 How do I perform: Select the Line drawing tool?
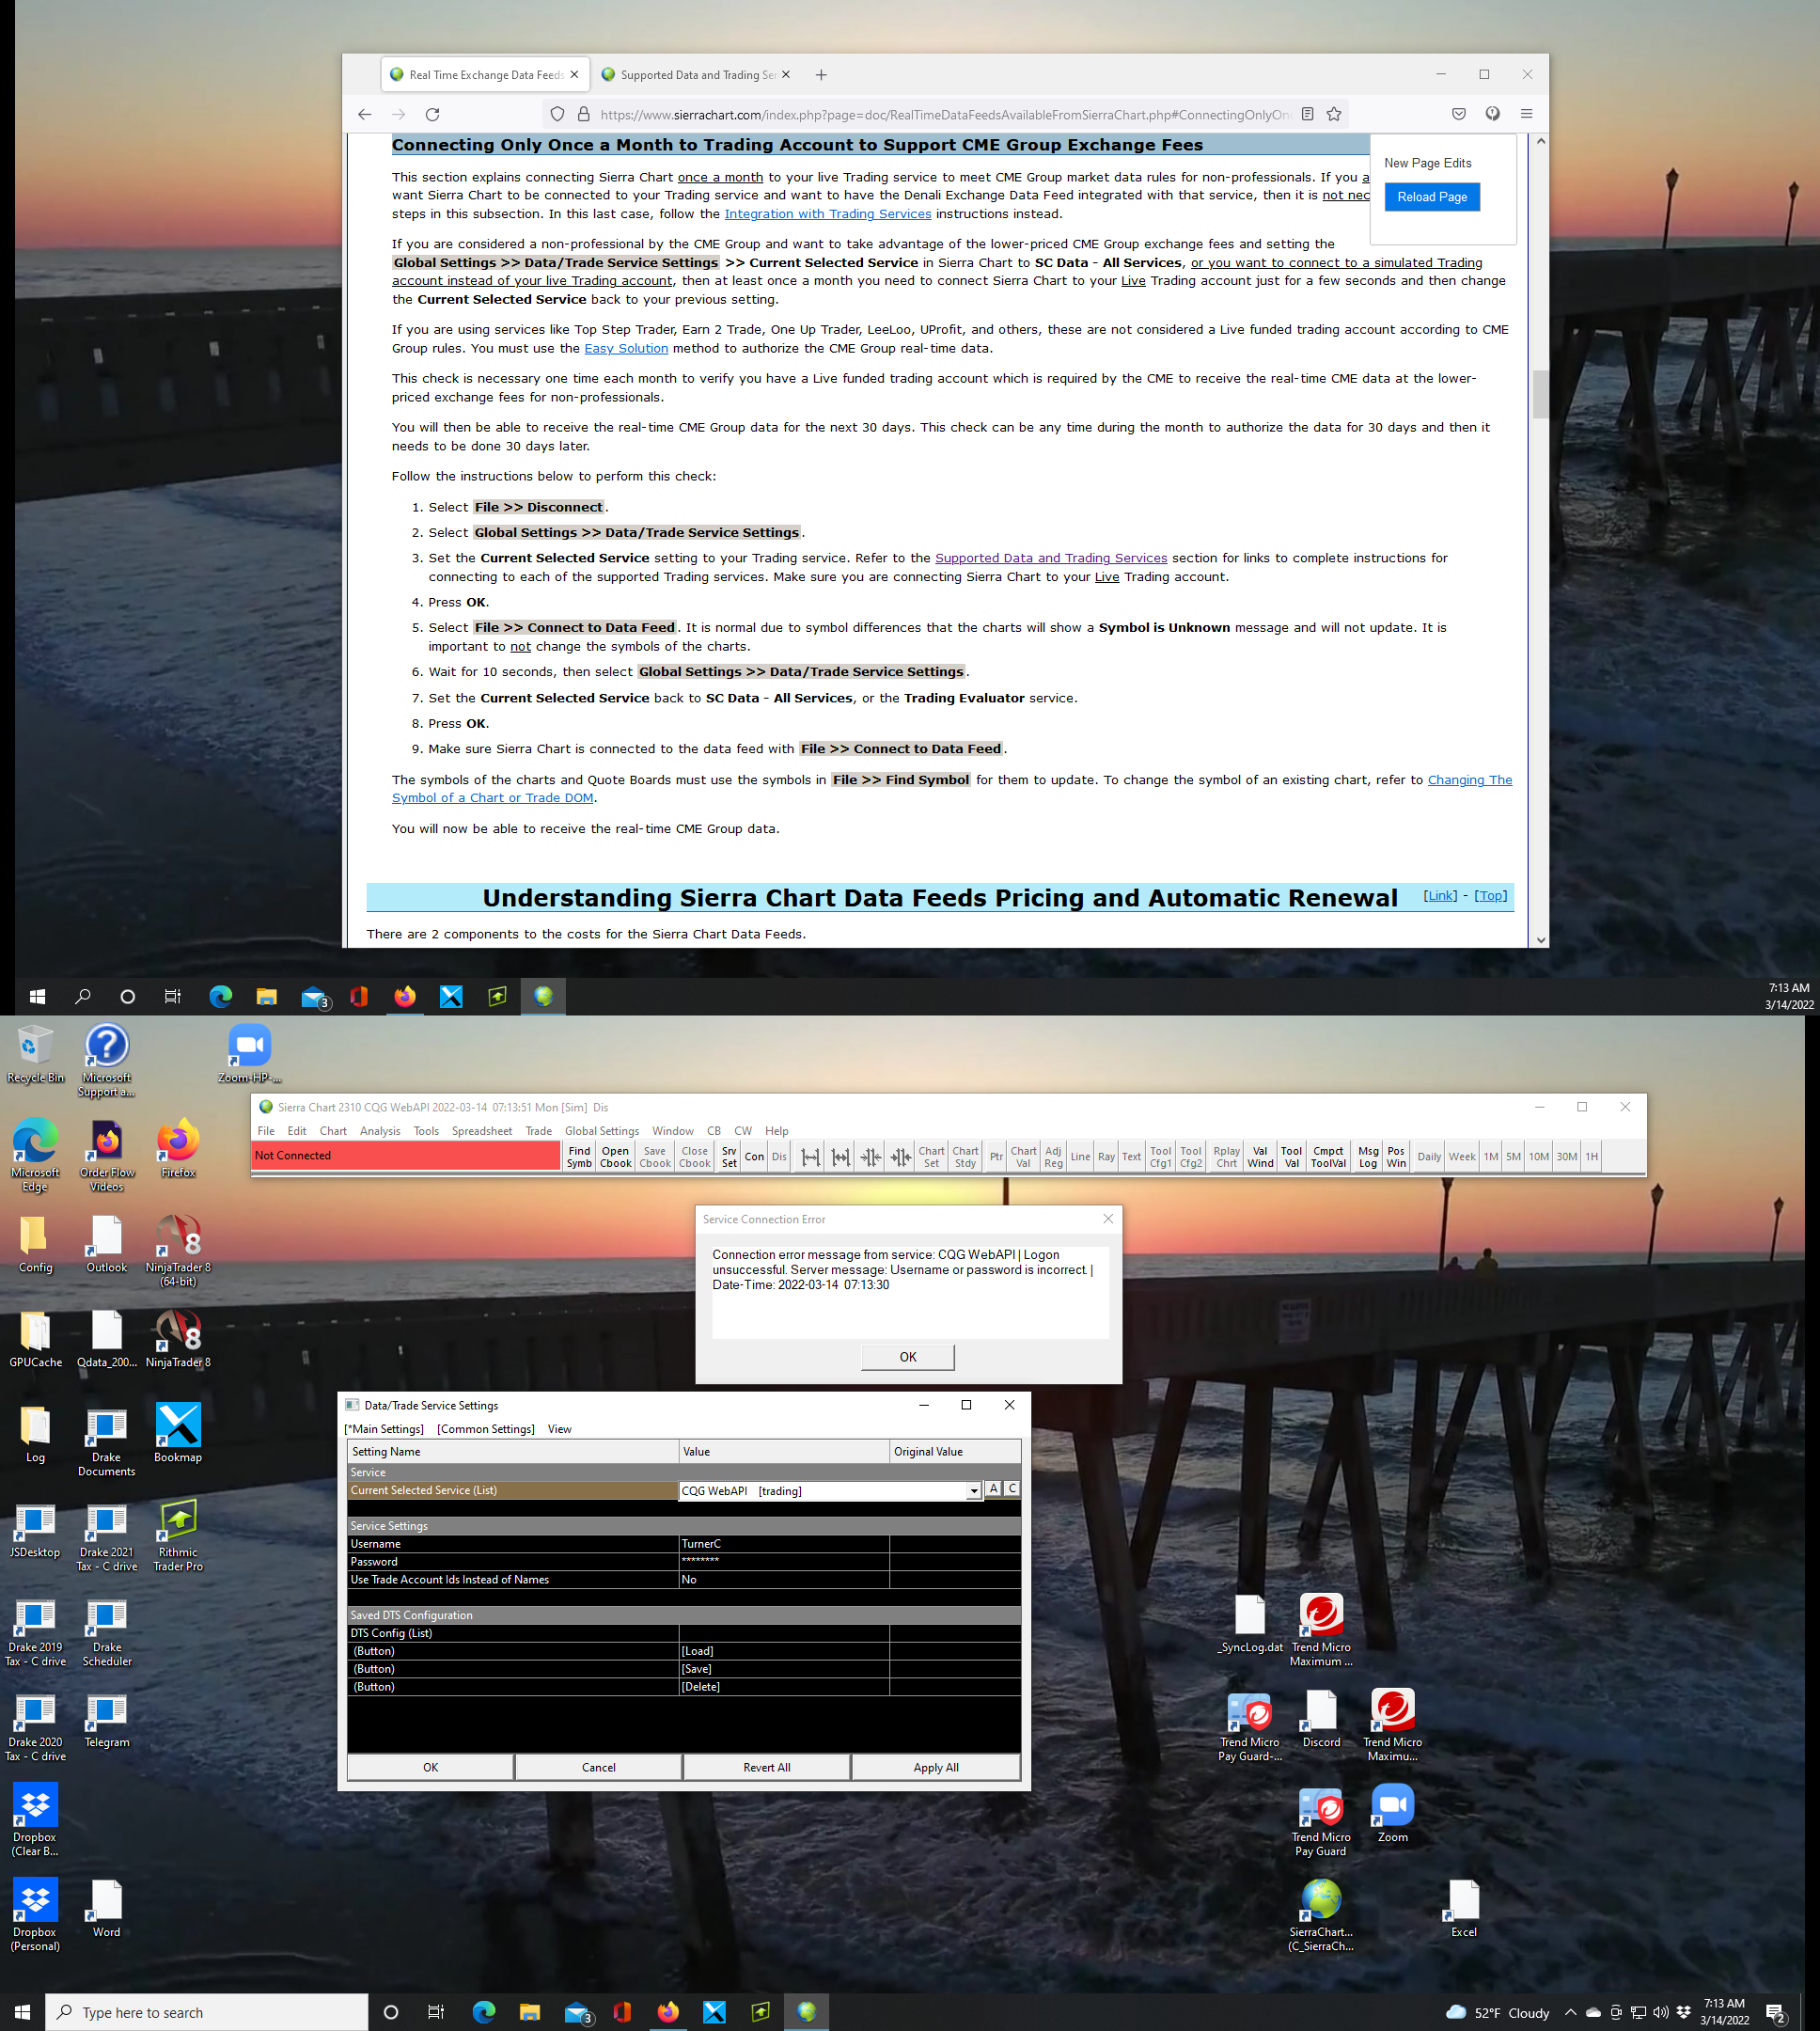pyautogui.click(x=1080, y=1157)
